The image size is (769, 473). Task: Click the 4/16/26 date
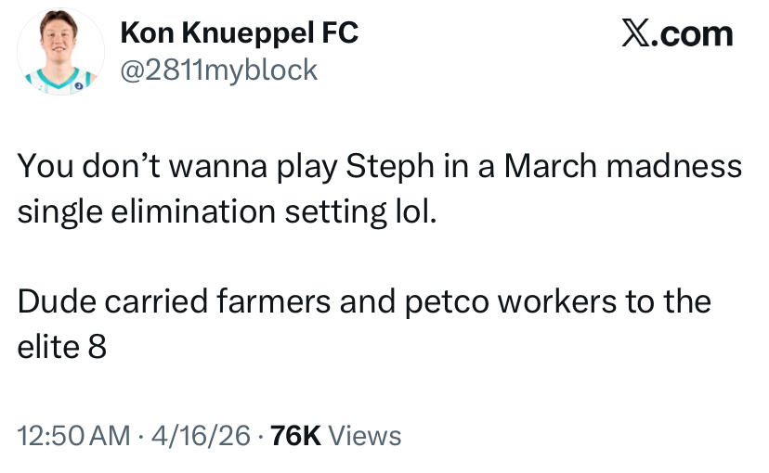click(x=202, y=436)
